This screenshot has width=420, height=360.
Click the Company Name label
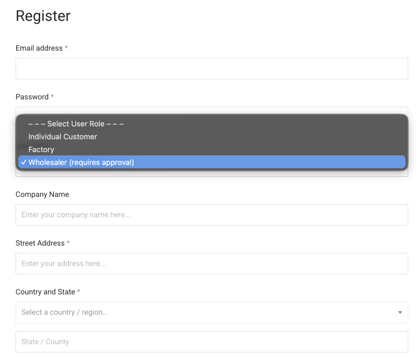point(42,194)
